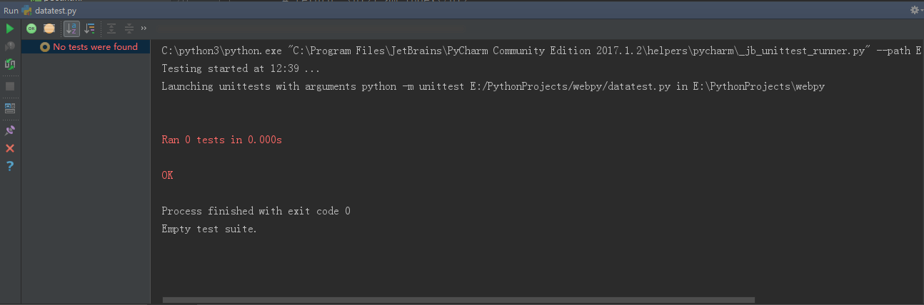Toggle Sort by Duration button
Image resolution: width=924 pixels, height=305 pixels.
pos(89,29)
